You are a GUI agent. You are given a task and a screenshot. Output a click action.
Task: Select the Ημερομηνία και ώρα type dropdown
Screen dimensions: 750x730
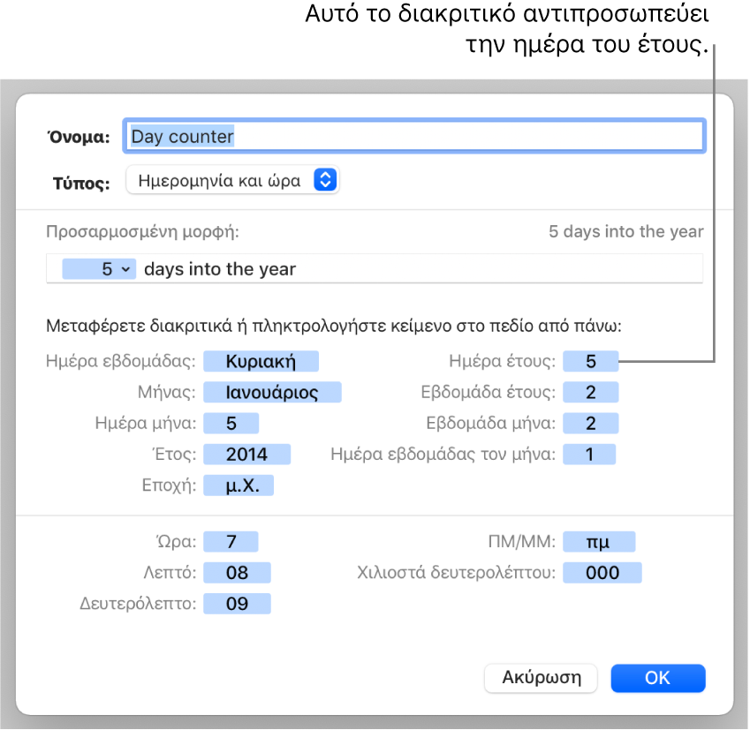(232, 180)
